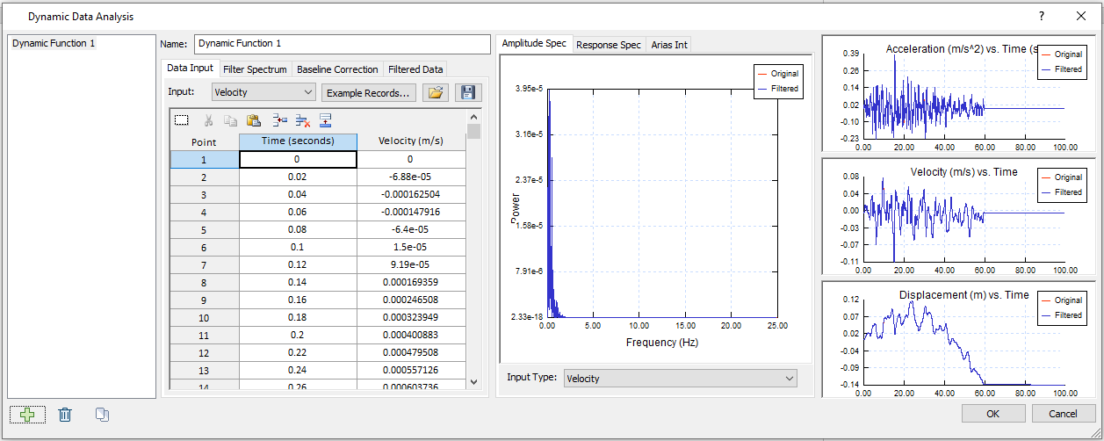Click the Example Records button
The width and height of the screenshot is (1104, 441).
coord(368,92)
